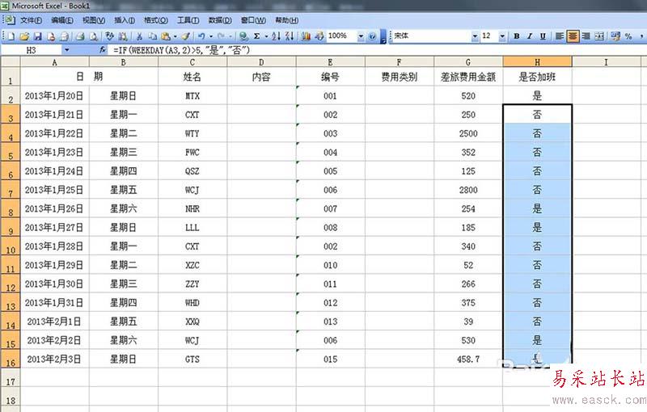Insert a hyperlink using the globe icon
The width and height of the screenshot is (647, 412).
coord(243,36)
